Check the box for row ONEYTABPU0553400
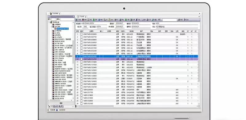Image resolution: width=246 pixels, height=120 pixels. pyautogui.click(x=81, y=54)
